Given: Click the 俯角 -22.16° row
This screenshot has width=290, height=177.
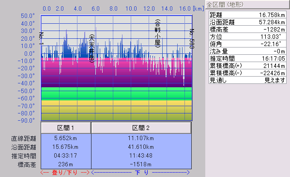Looking at the screenshot, I should (247, 44).
